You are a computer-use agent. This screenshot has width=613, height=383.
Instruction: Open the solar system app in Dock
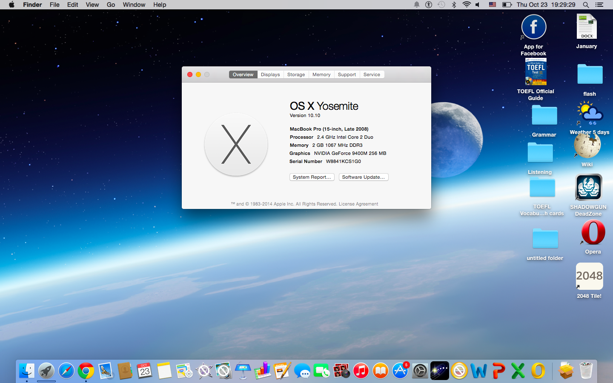tap(440, 371)
